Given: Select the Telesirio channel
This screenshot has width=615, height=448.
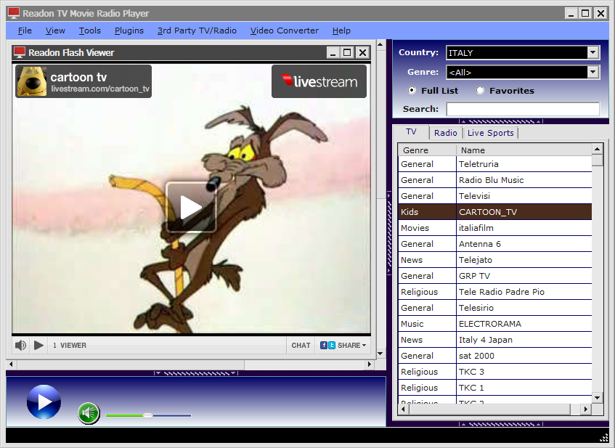Looking at the screenshot, I should pyautogui.click(x=495, y=308).
